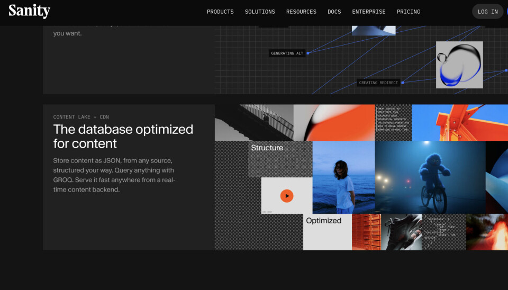508x290 pixels.
Task: Click the Sanity logo
Action: [x=29, y=11]
